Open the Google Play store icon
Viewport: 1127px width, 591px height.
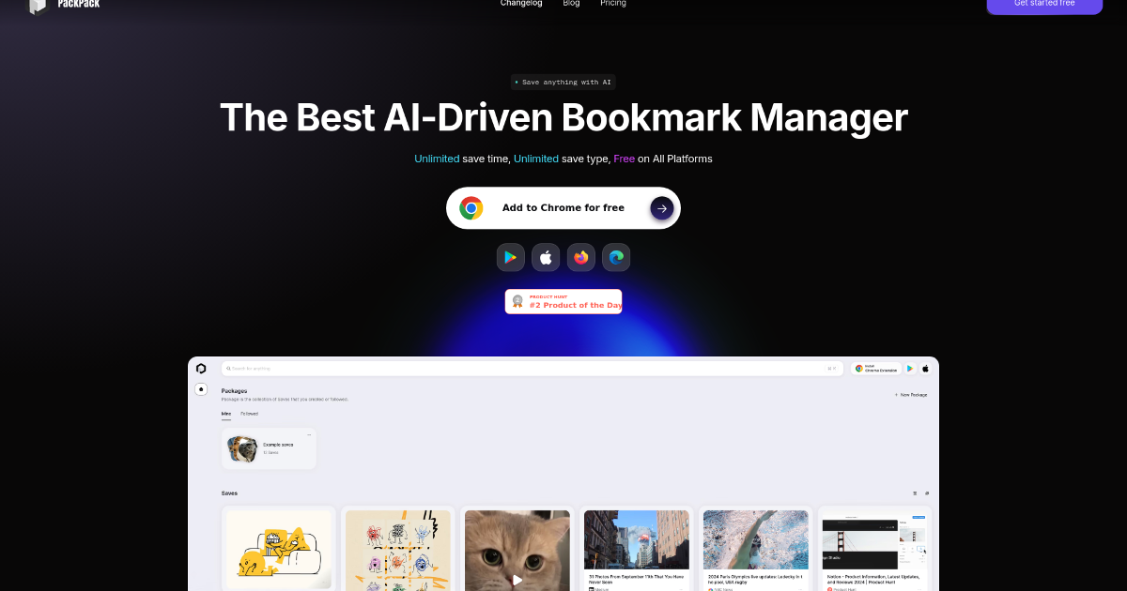click(510, 257)
